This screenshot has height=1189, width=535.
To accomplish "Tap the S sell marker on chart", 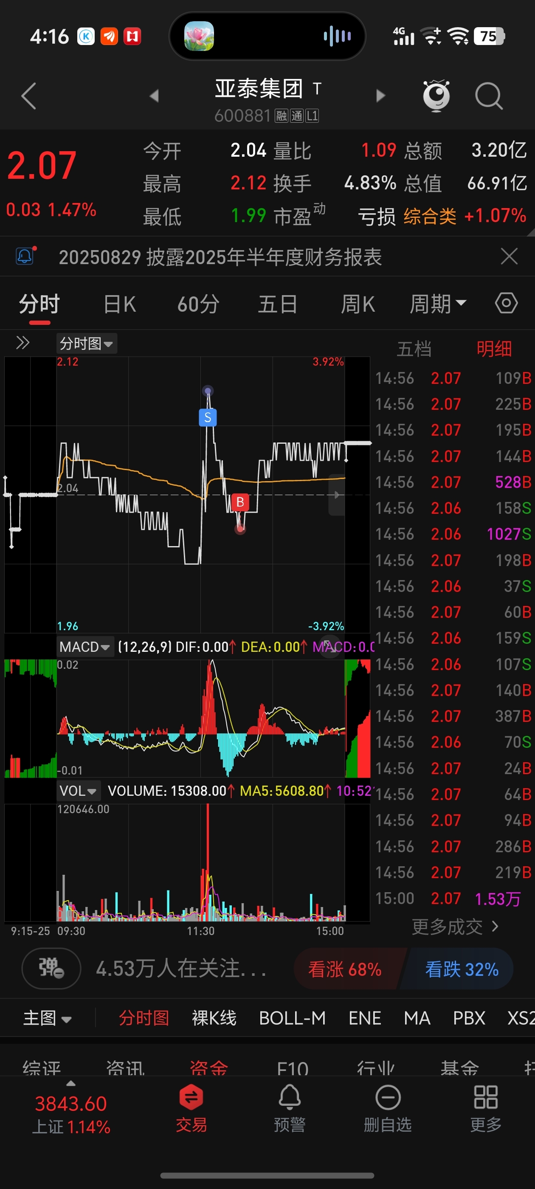I will pos(208,417).
